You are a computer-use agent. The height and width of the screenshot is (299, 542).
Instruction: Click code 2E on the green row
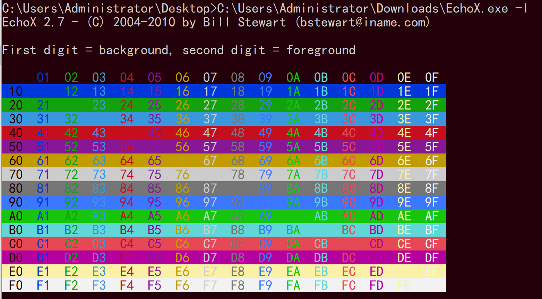click(x=404, y=105)
